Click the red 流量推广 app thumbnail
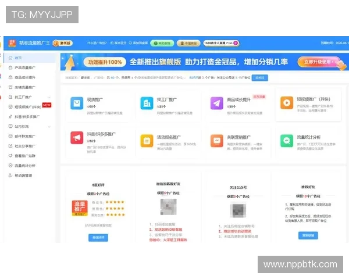The height and width of the screenshot is (279, 349). [x=80, y=208]
